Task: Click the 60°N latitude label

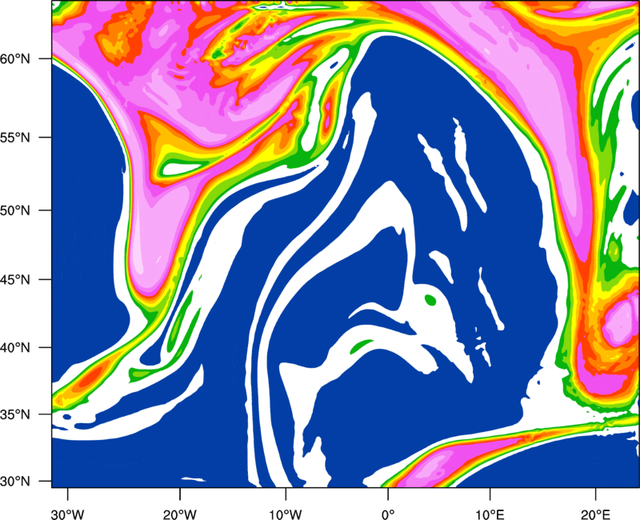Action: (x=15, y=58)
